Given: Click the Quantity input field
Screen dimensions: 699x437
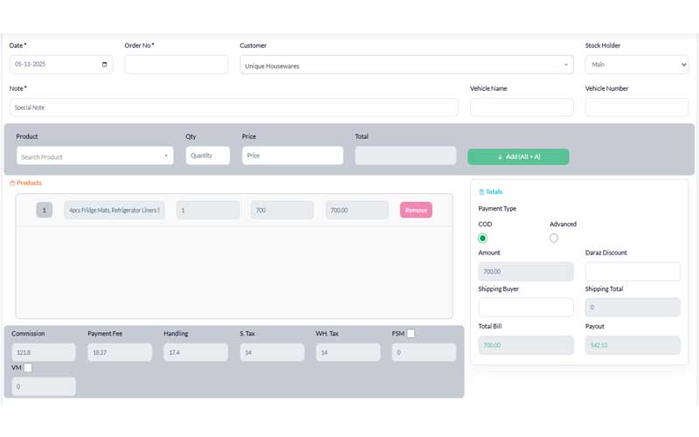Looking at the screenshot, I should [x=208, y=156].
